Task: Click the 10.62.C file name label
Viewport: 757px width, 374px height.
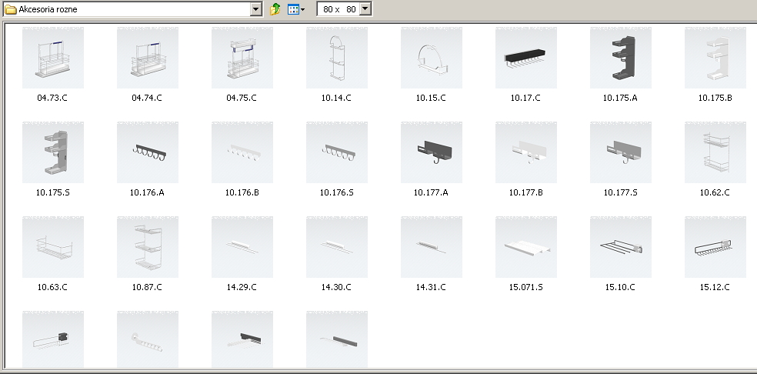Action: click(715, 192)
